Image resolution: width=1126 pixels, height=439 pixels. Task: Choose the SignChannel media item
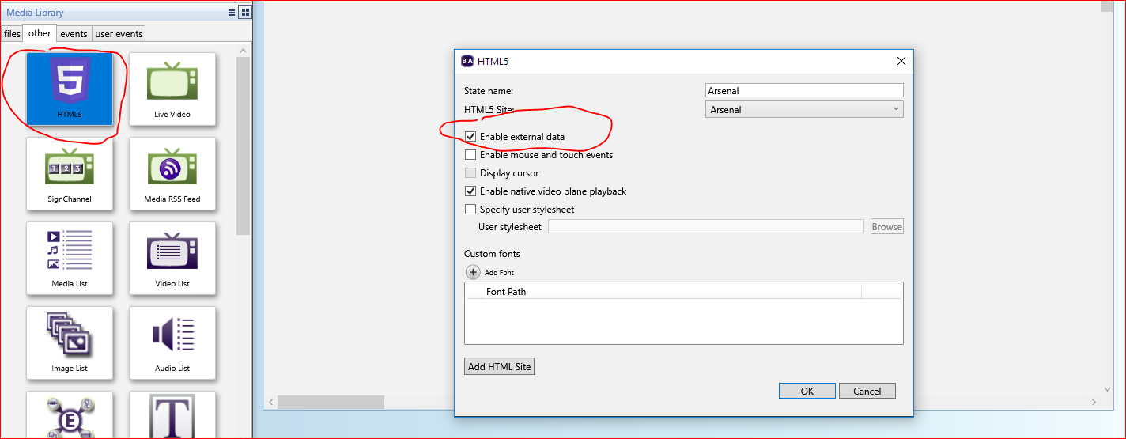pyautogui.click(x=70, y=174)
